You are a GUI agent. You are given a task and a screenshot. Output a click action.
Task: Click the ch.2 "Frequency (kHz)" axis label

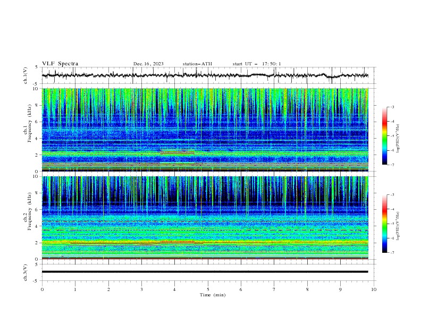pos(30,211)
